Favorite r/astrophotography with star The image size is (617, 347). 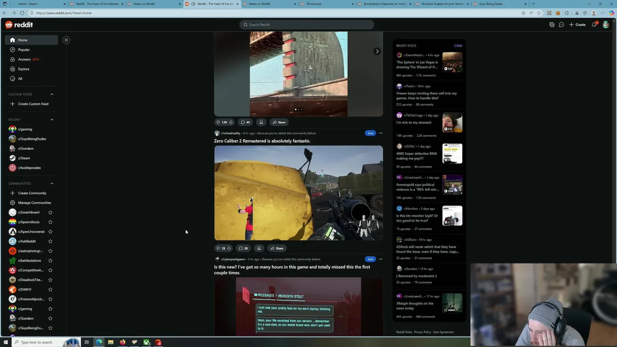50,251
